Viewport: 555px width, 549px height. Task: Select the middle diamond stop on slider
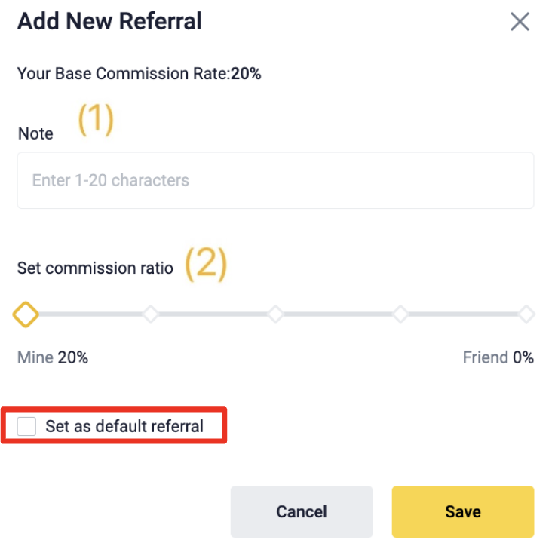point(276,314)
